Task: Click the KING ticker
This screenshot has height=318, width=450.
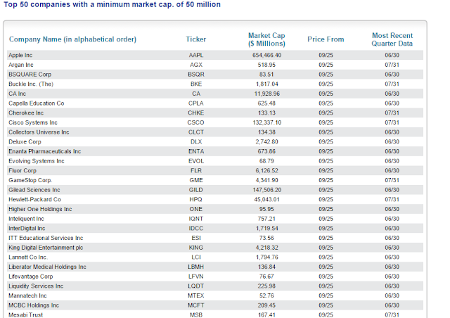Action: point(196,248)
